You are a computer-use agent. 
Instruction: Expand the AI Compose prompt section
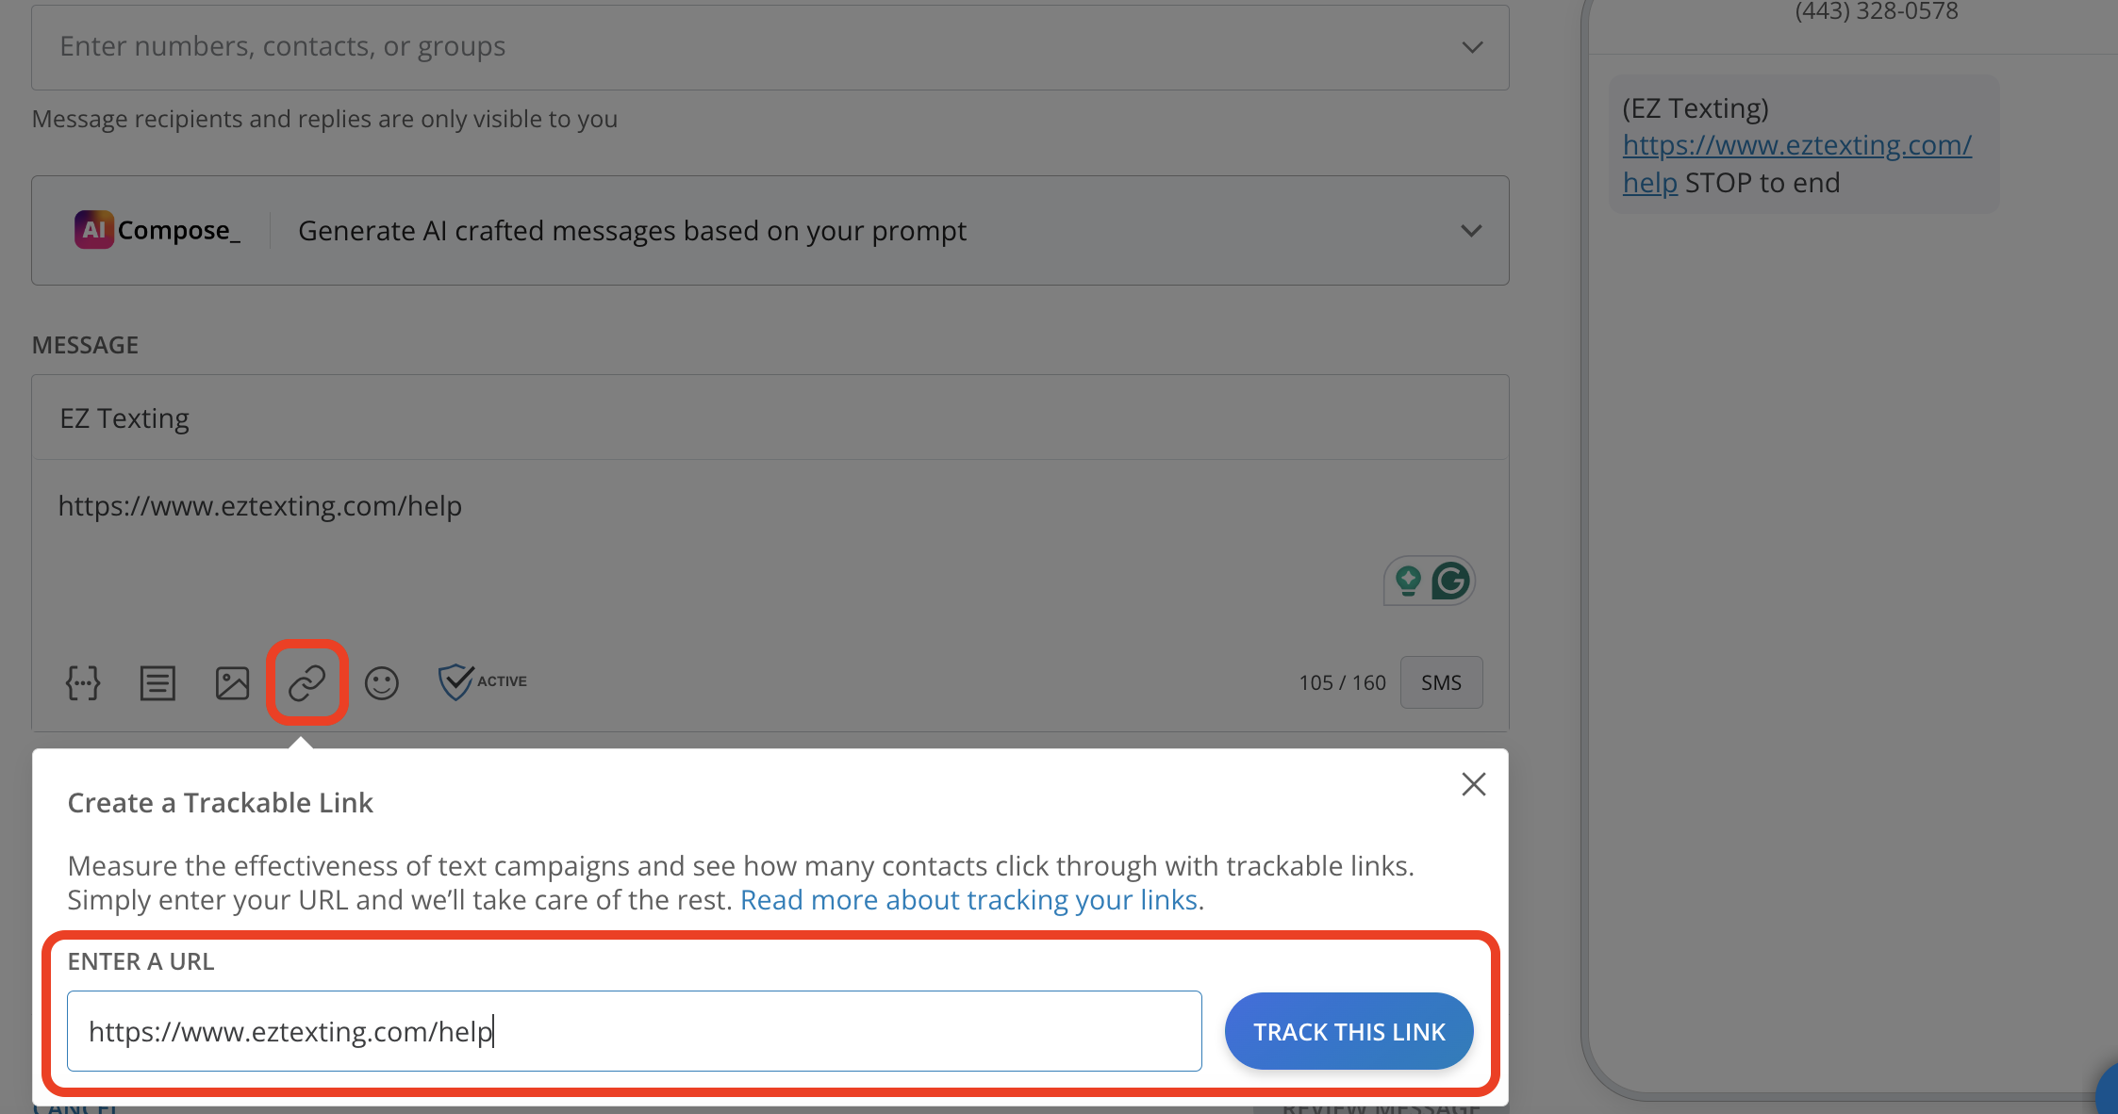(1471, 230)
